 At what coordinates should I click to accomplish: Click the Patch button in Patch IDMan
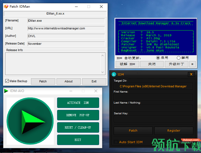pyautogui.click(x=43, y=81)
